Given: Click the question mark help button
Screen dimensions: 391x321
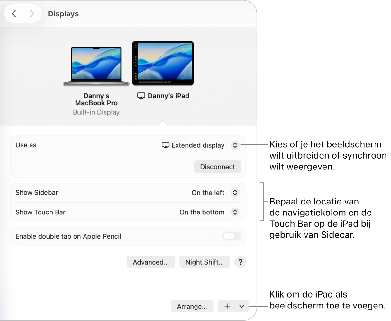Looking at the screenshot, I should (x=241, y=262).
